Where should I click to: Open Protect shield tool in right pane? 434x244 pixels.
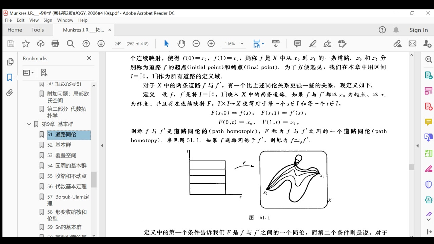(428, 185)
